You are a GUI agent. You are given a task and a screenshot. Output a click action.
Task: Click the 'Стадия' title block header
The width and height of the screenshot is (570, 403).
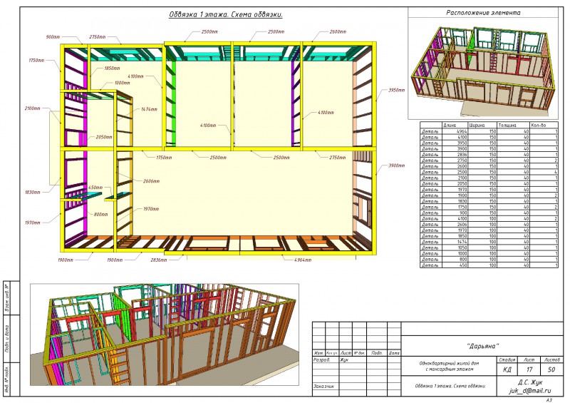507,359
